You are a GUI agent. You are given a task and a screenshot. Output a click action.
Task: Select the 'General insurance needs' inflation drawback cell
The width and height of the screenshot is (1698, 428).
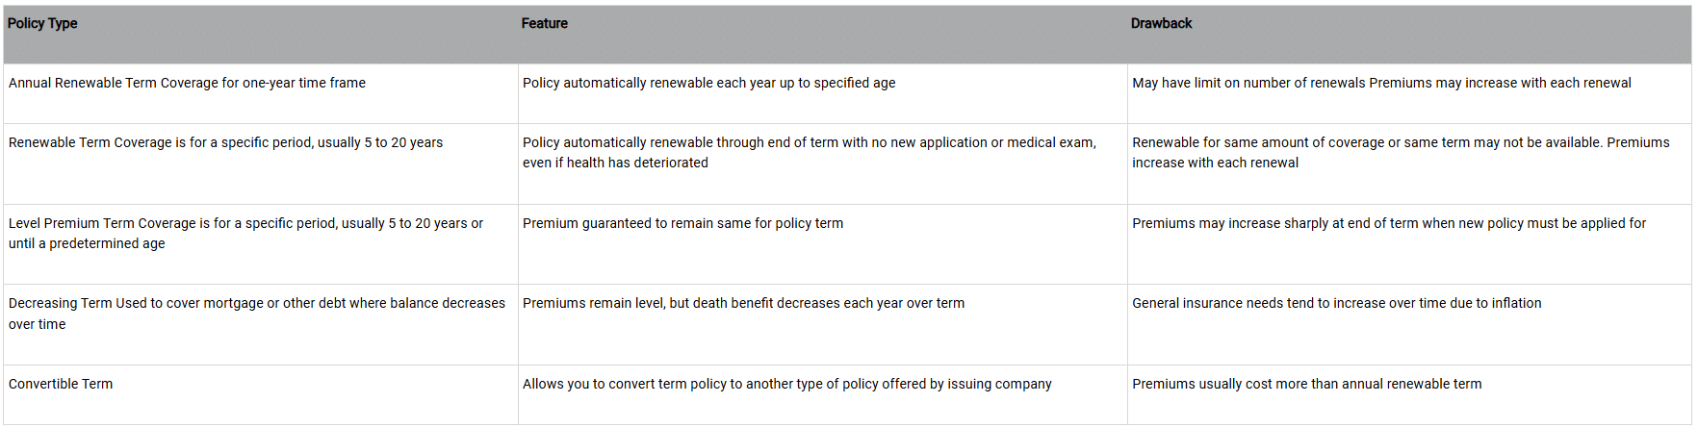click(x=1336, y=303)
